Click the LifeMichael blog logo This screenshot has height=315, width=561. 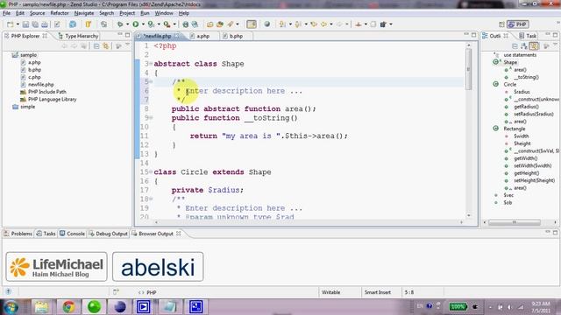tap(56, 267)
